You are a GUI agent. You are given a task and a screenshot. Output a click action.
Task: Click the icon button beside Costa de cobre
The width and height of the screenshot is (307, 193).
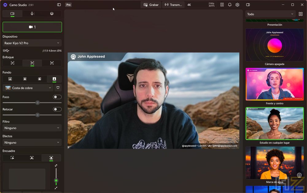click(x=58, y=88)
